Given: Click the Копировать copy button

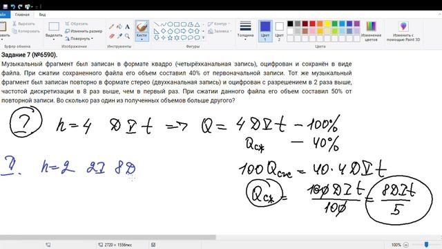Looking at the screenshot, I should pos(26,31).
